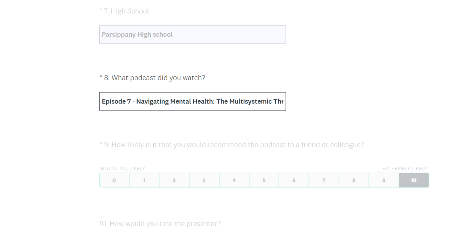Screen dimensions: 466x234
Task: Select rating 8 on the likelihood scale
Action: (x=354, y=180)
